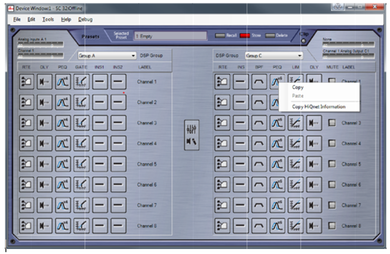Click the Selected Preset field showing 1 Empty
The height and width of the screenshot is (254, 390).
click(170, 36)
